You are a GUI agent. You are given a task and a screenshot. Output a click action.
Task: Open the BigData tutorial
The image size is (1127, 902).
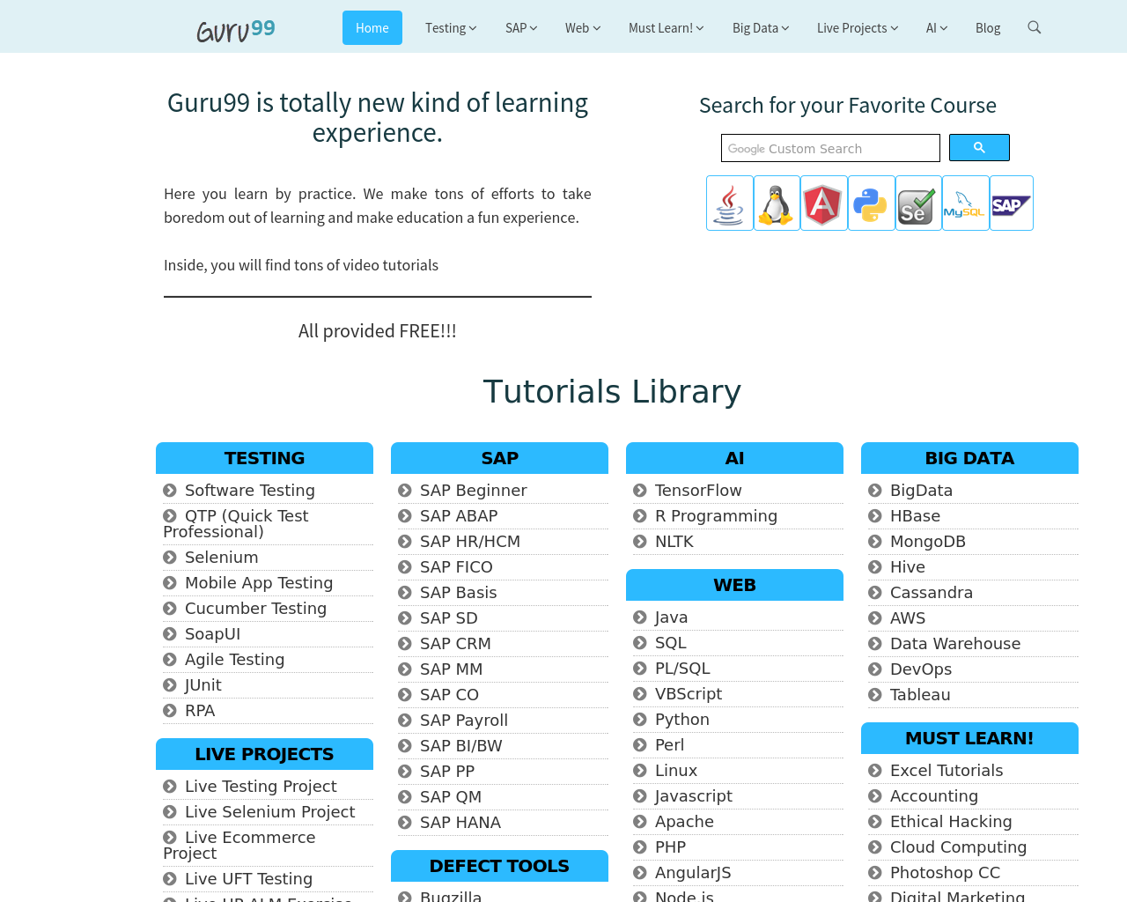[921, 491]
